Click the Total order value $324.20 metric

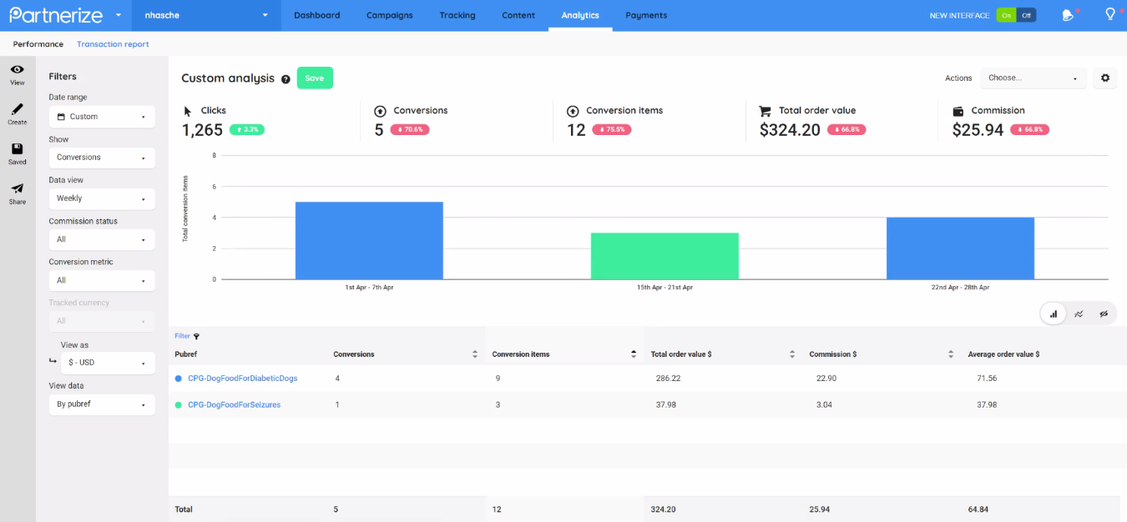(812, 122)
